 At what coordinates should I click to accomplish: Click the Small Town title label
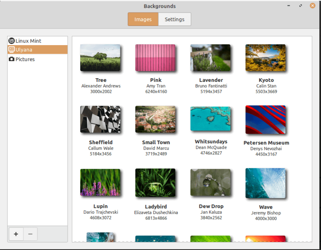[156, 142]
